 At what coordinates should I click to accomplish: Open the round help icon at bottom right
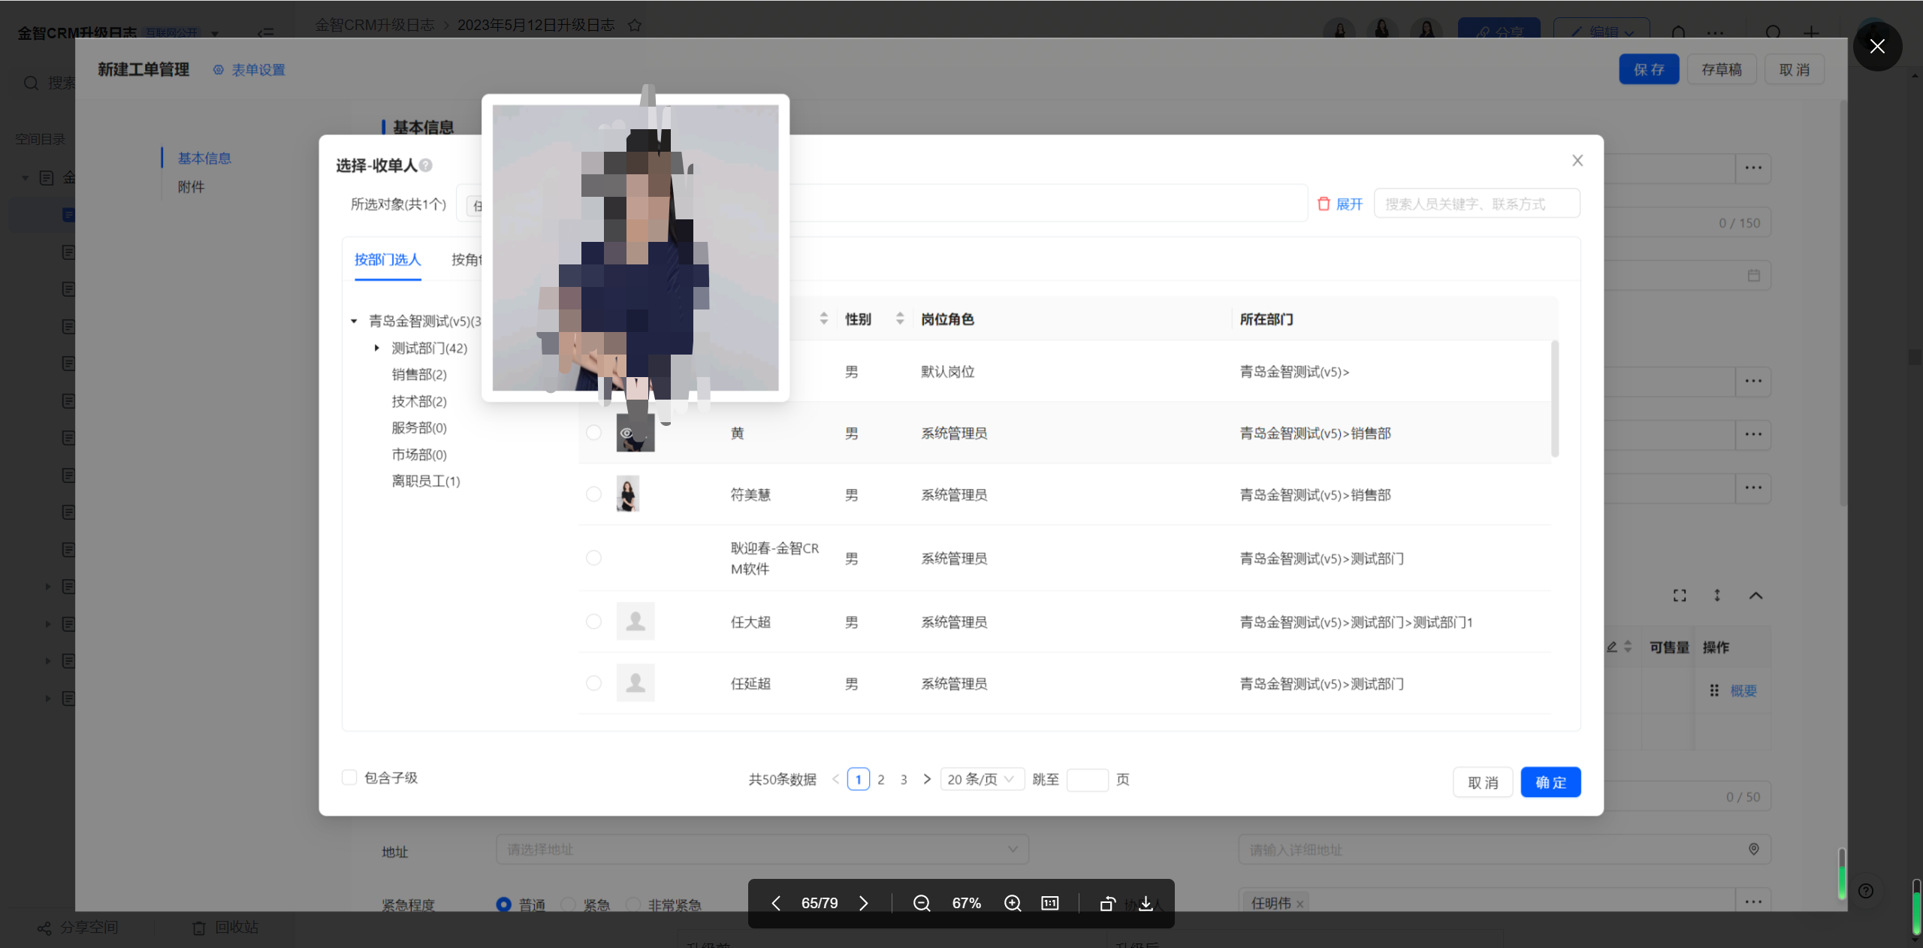click(1866, 891)
